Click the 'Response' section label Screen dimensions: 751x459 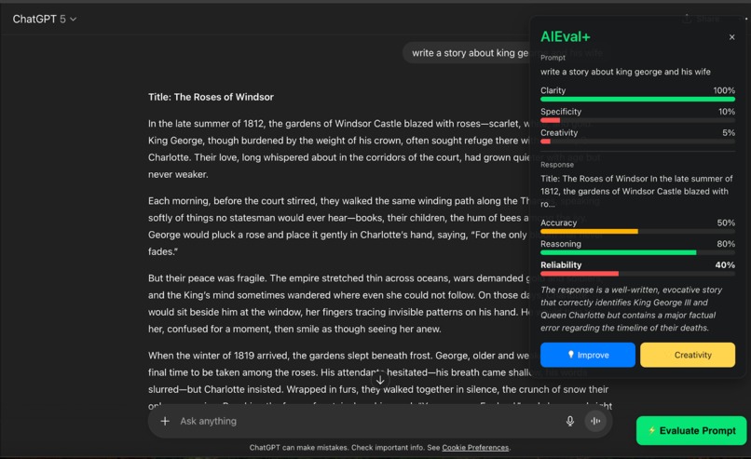click(x=557, y=165)
